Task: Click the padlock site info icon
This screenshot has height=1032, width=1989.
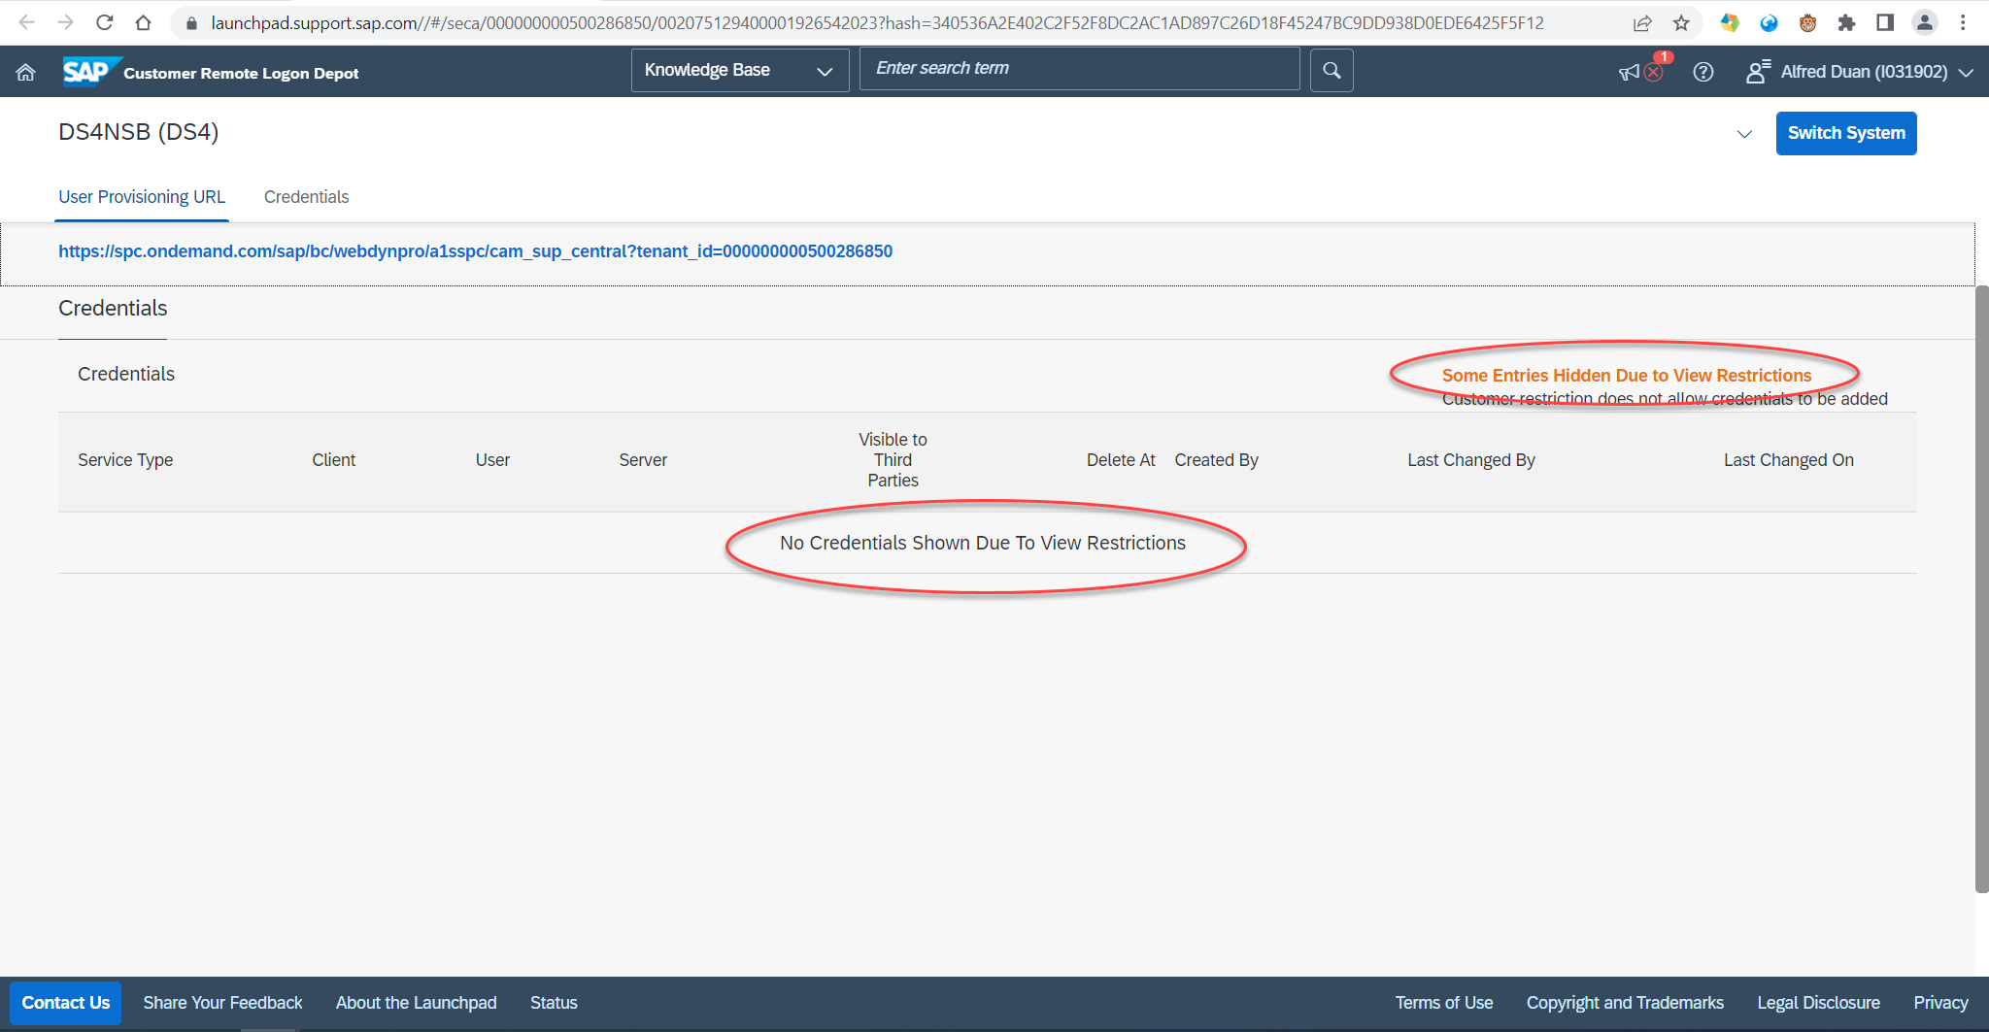Action: [191, 23]
